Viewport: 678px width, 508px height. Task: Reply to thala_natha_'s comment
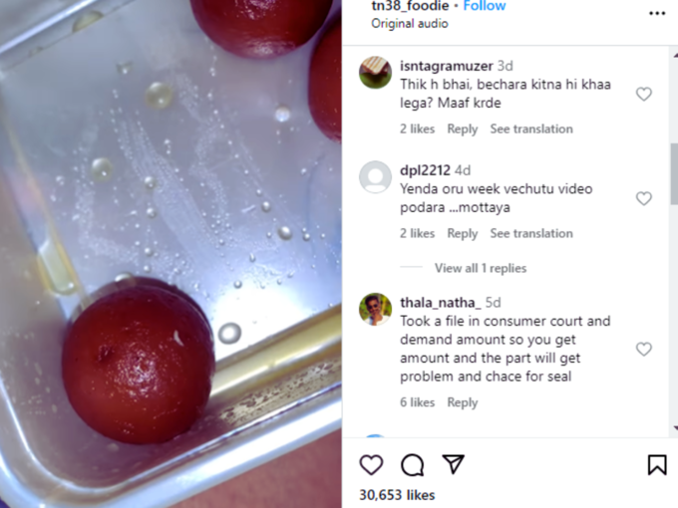pyautogui.click(x=463, y=402)
